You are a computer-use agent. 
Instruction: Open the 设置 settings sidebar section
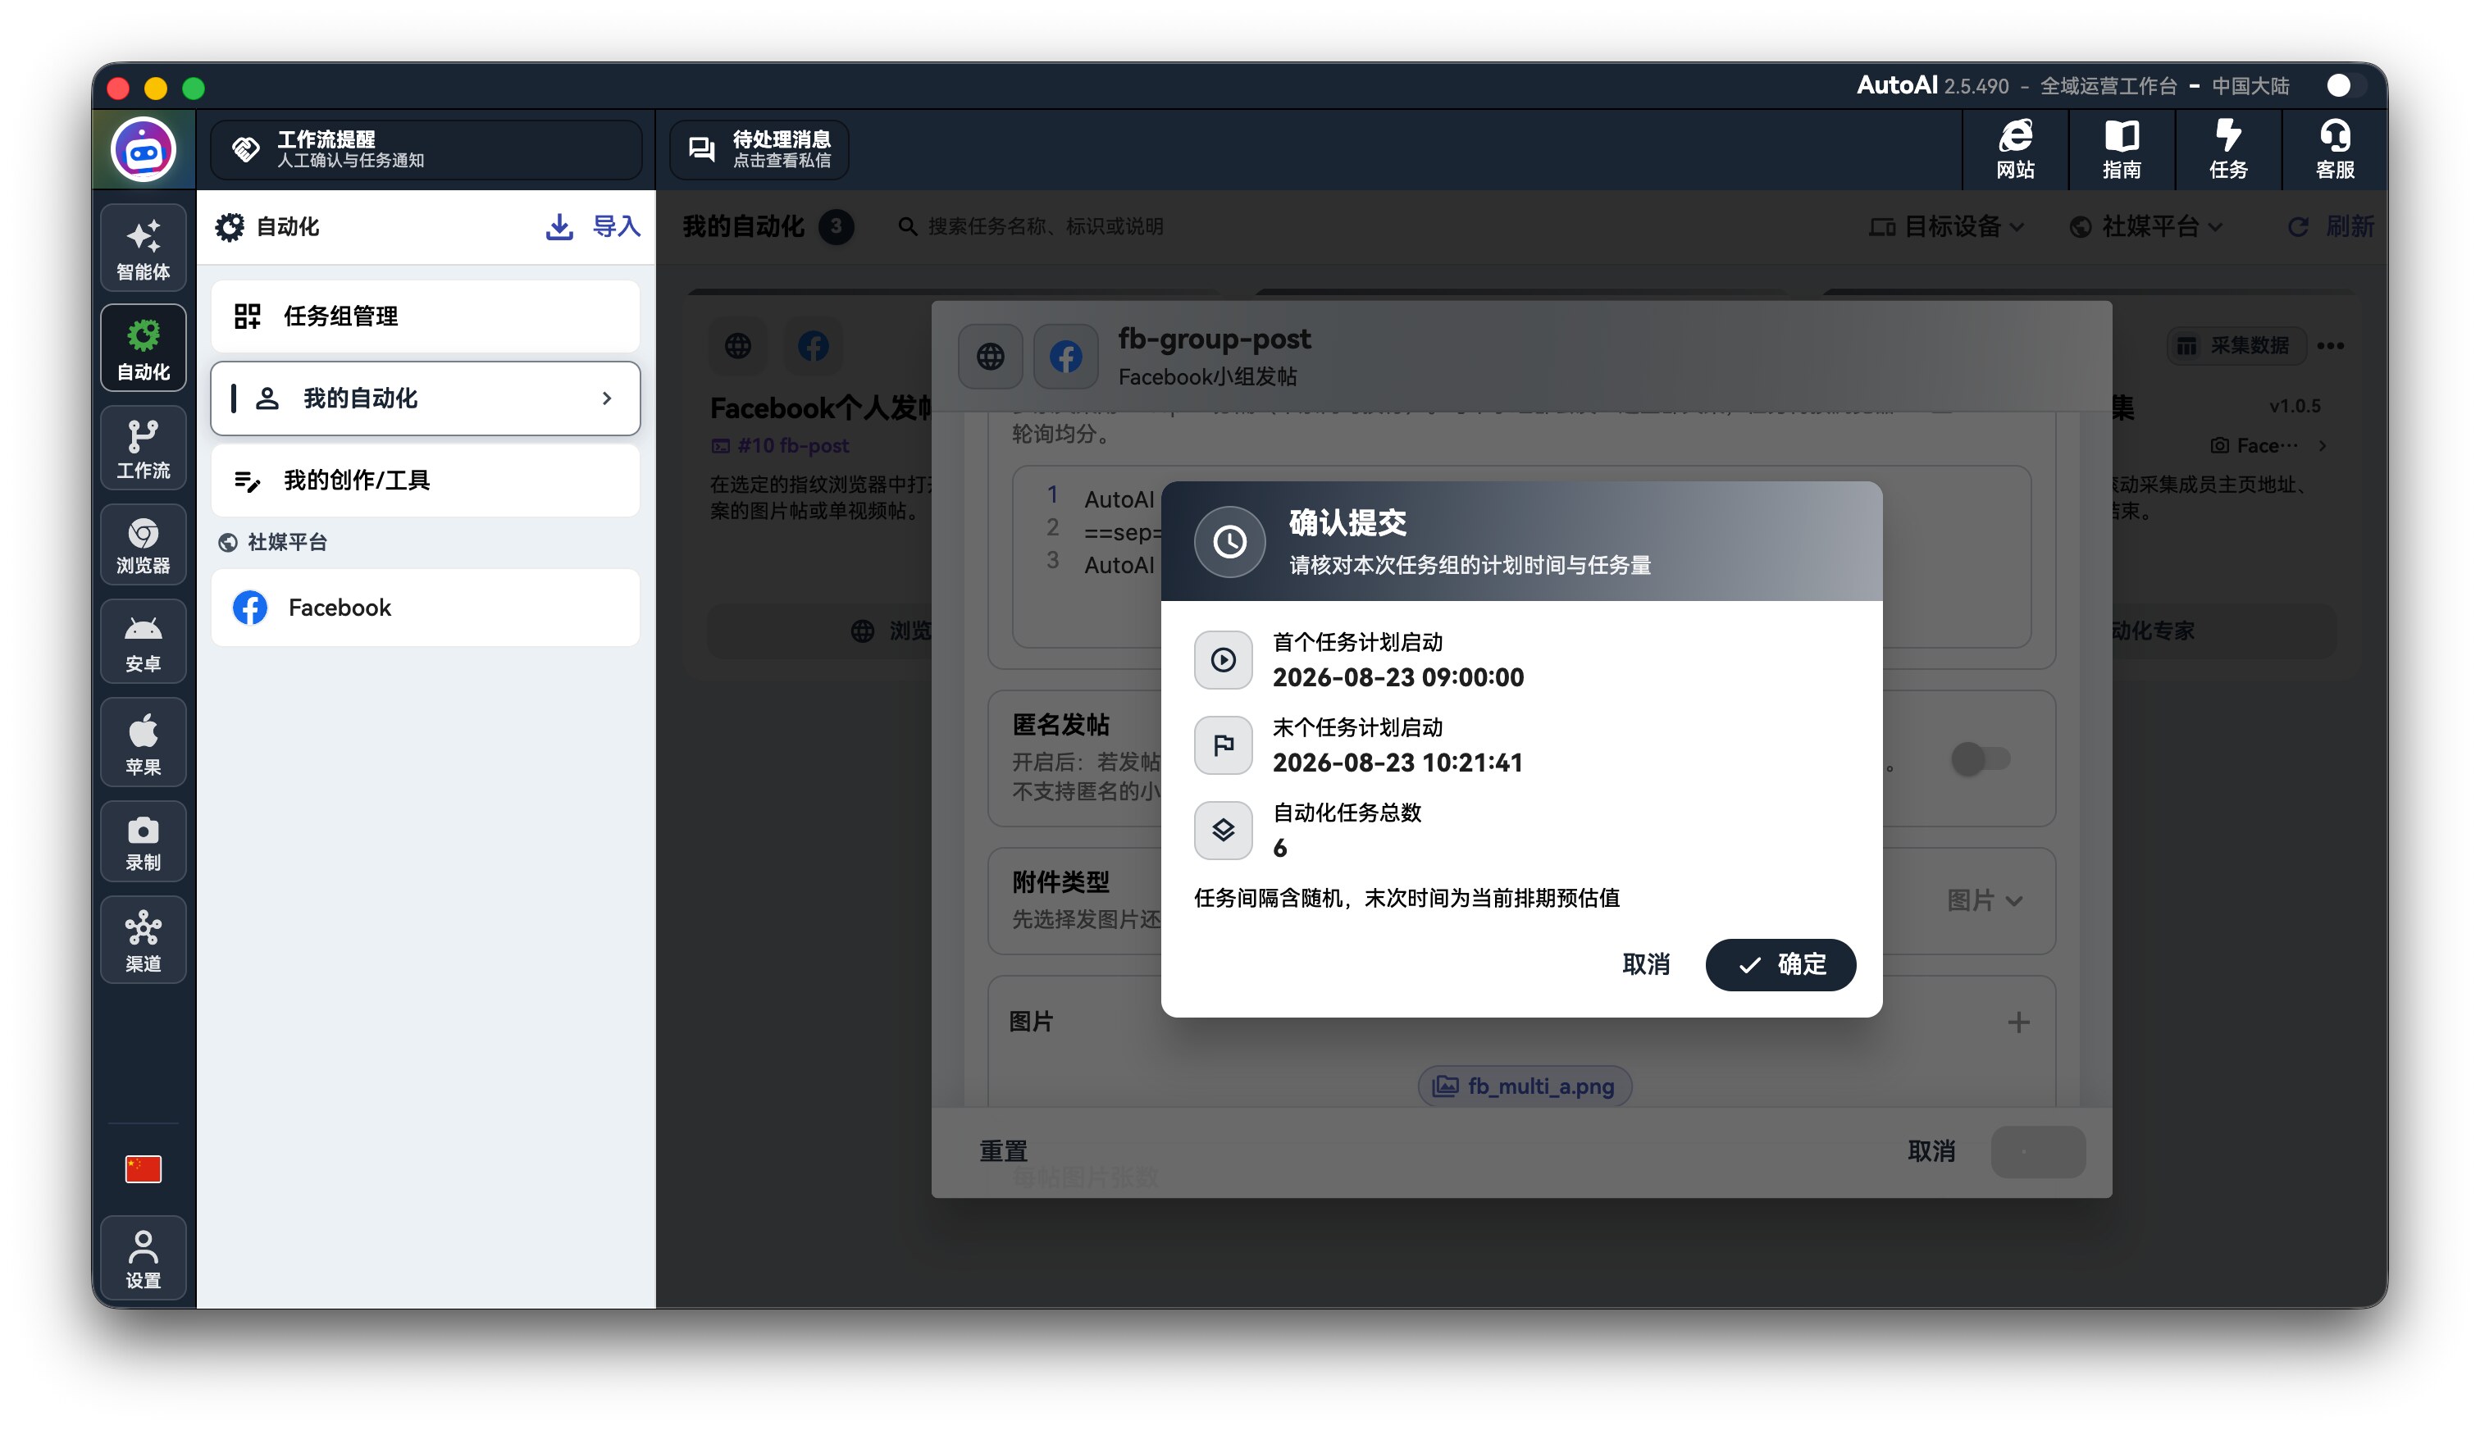pyautogui.click(x=144, y=1259)
